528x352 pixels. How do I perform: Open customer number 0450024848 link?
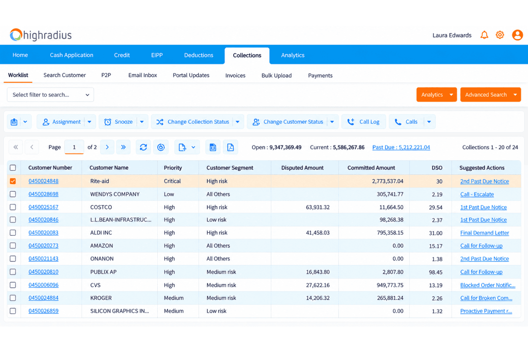[44, 181]
